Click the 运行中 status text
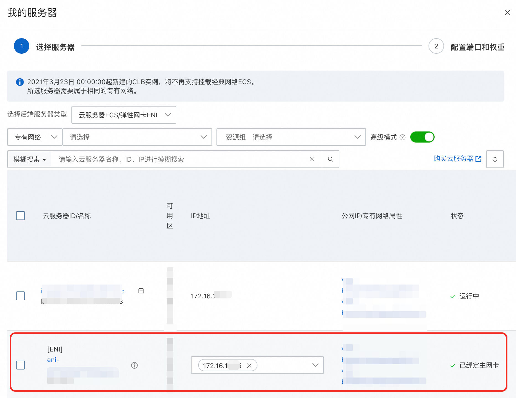 (x=469, y=296)
